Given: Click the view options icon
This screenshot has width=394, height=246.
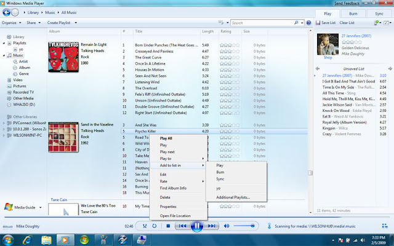Looking at the screenshot, I should coord(221,23).
